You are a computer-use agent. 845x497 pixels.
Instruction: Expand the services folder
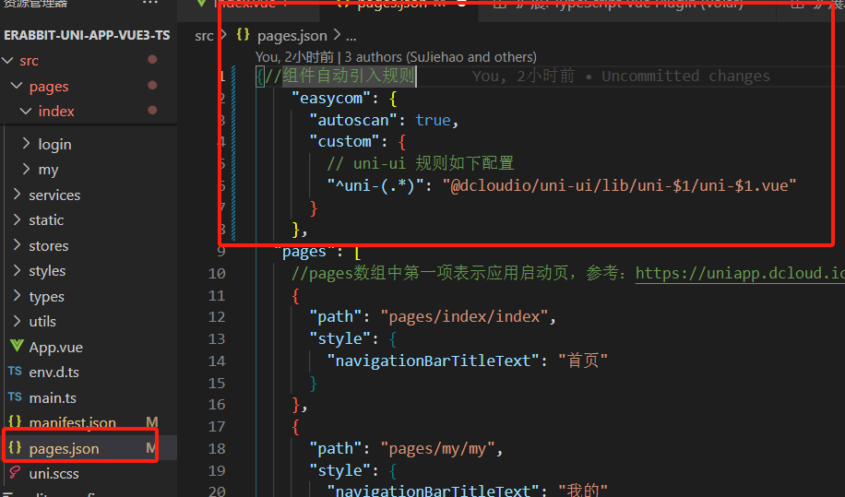pos(18,195)
